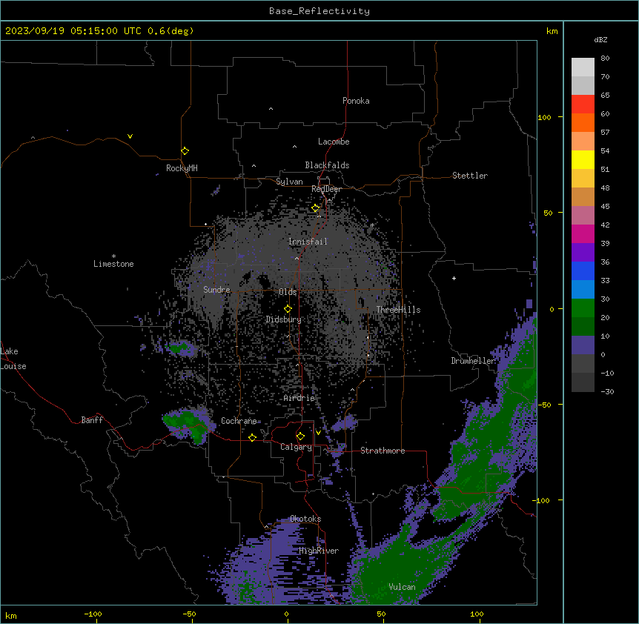The image size is (639, 624).
Task: Click the Innisfail city label
Action: tap(308, 242)
